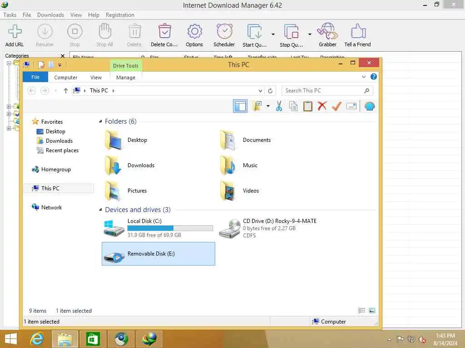
Task: Select Recent places in navigation pane
Action: tap(62, 150)
